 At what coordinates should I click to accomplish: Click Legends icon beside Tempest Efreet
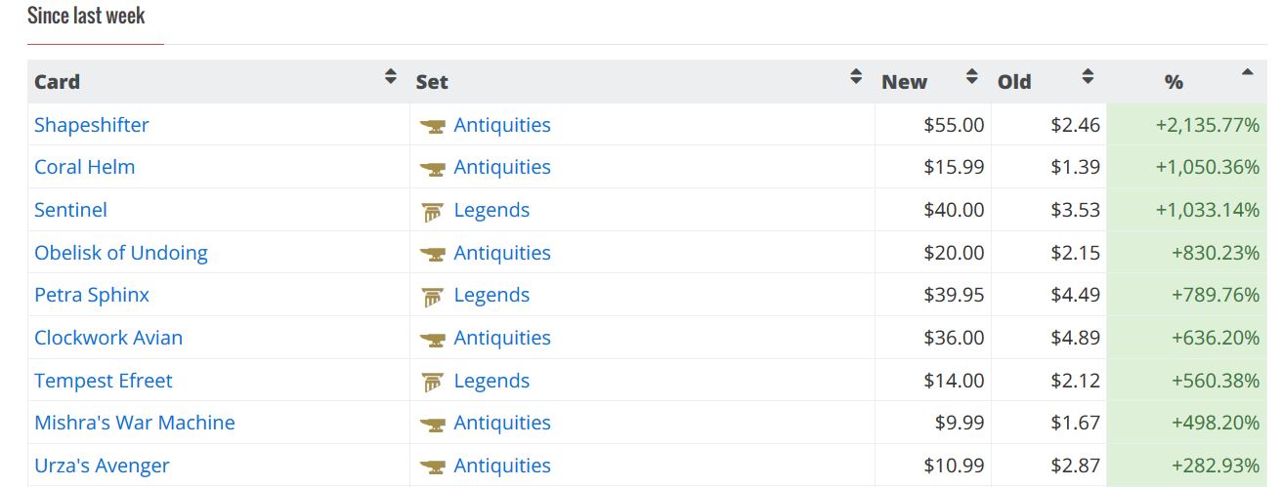click(x=432, y=382)
